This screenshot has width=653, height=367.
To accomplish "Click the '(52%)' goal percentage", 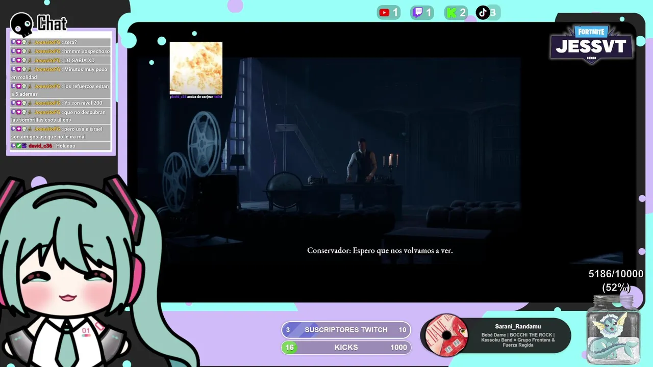I will [616, 287].
